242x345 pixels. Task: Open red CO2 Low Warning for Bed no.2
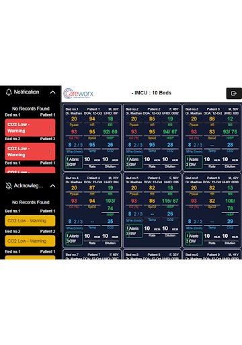click(30, 152)
